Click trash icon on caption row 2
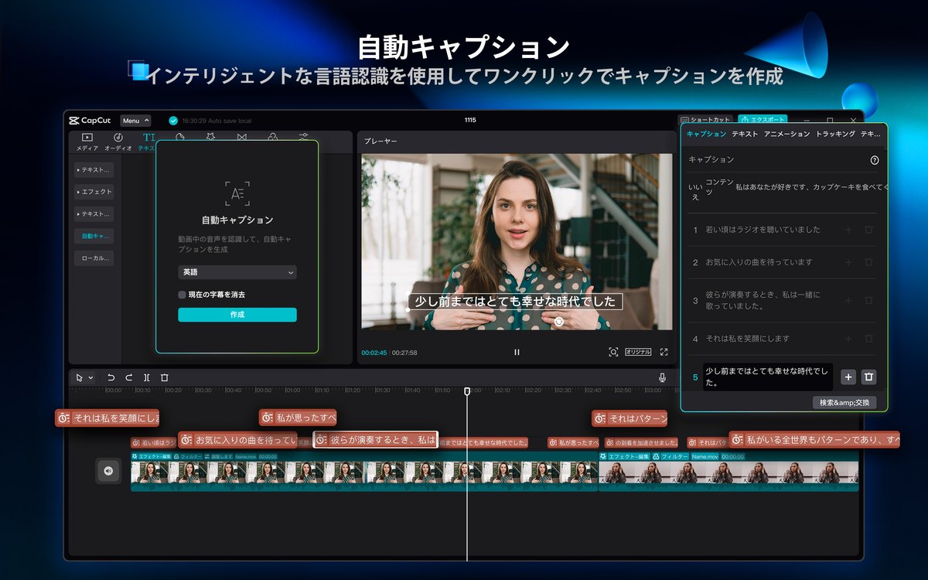This screenshot has height=580, width=928. 868,262
